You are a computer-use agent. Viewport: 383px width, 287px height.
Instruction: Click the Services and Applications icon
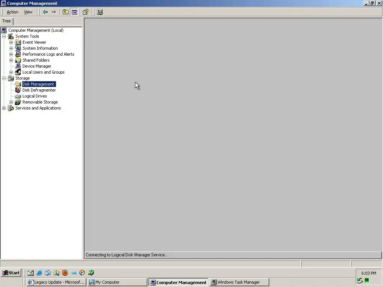coord(11,108)
